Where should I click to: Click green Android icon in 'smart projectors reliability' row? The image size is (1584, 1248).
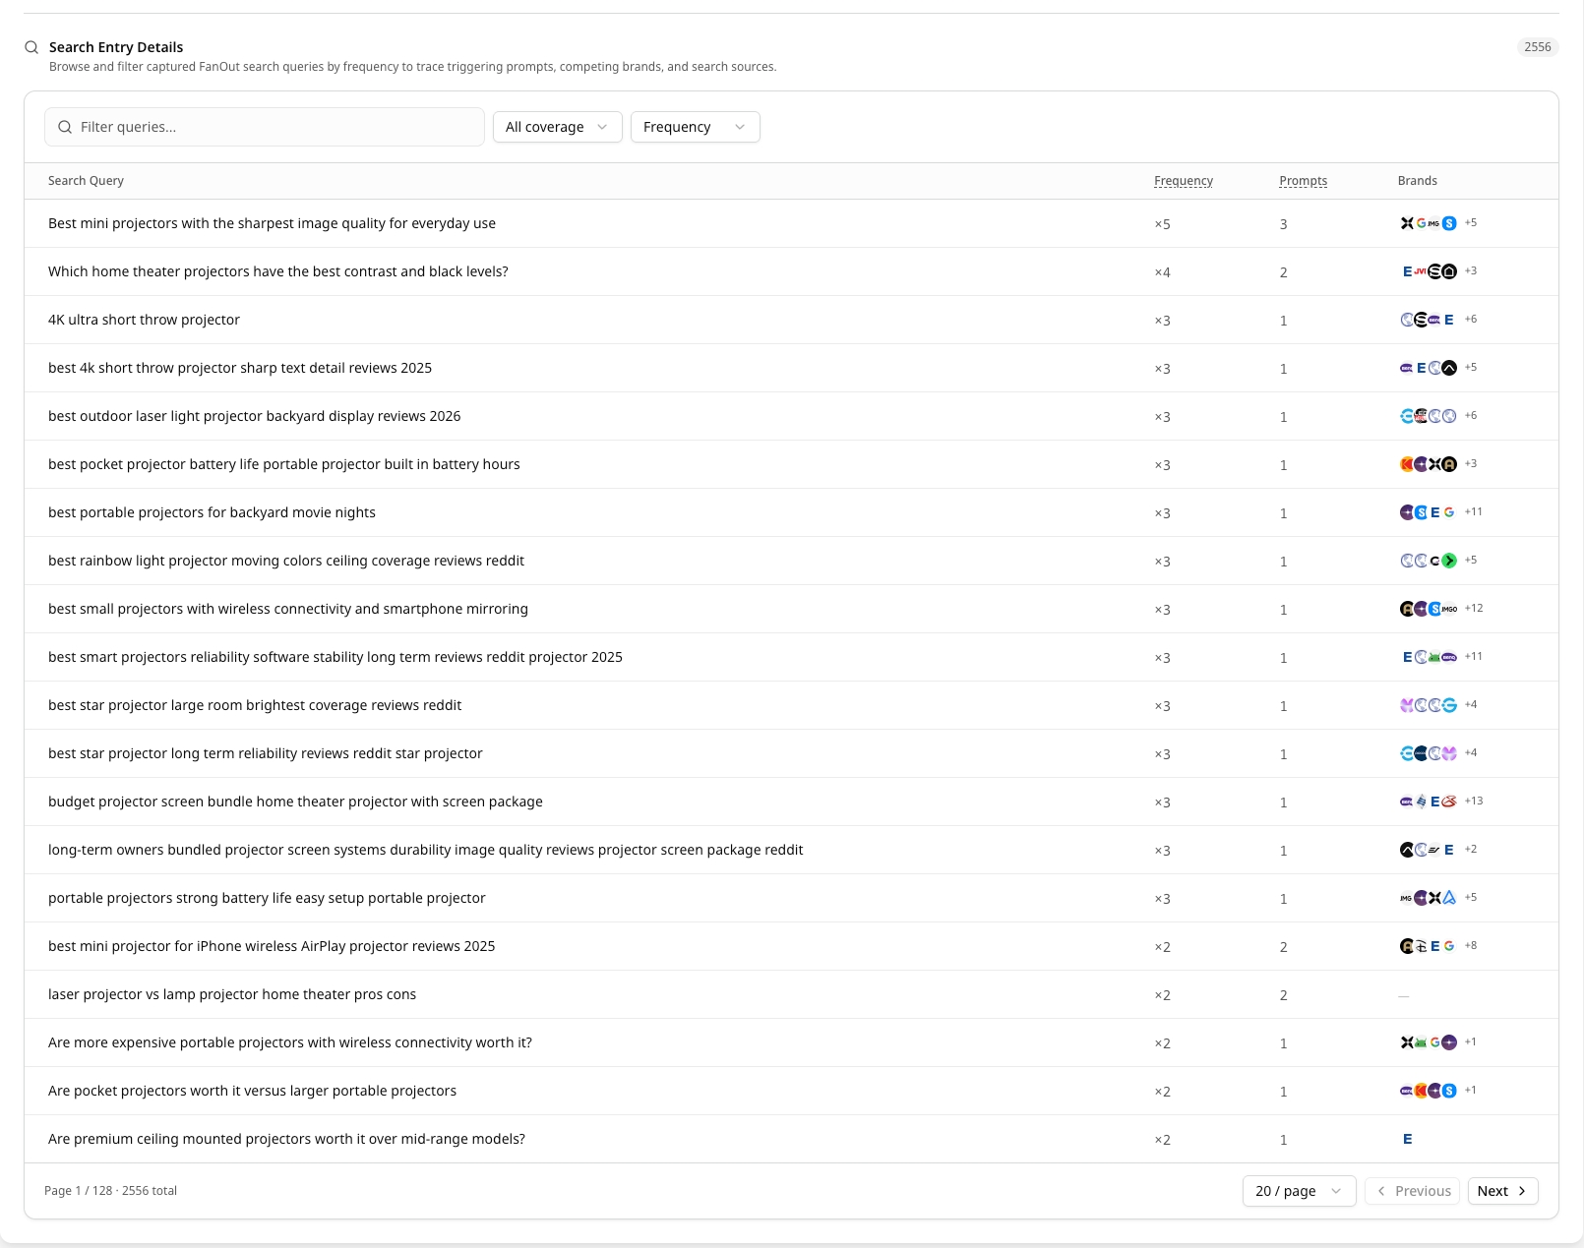click(x=1434, y=657)
